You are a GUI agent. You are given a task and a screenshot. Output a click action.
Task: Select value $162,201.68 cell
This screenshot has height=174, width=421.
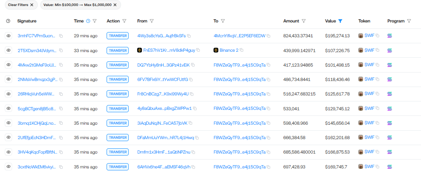[x=337, y=138]
